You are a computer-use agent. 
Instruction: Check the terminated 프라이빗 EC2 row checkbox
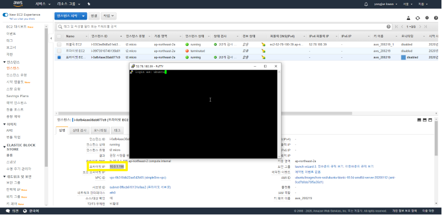(x=59, y=51)
